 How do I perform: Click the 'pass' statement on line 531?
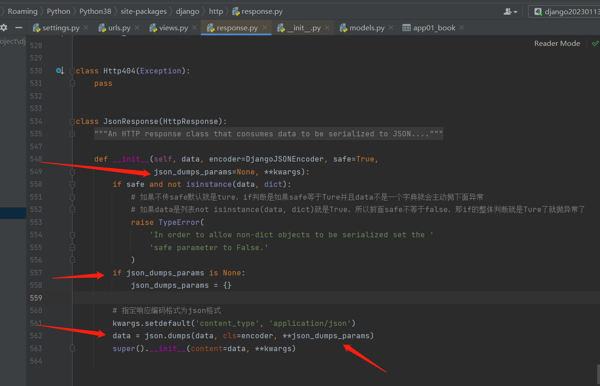[x=103, y=84]
